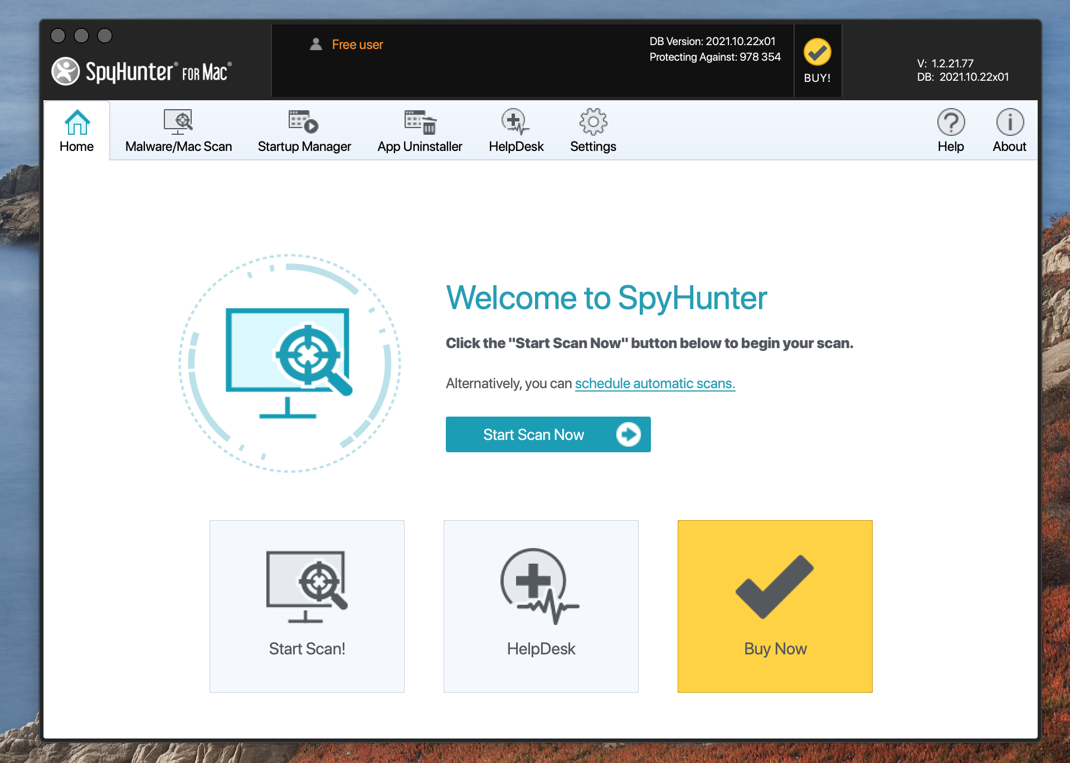Click the window zoom button
This screenshot has width=1070, height=763.
point(105,36)
